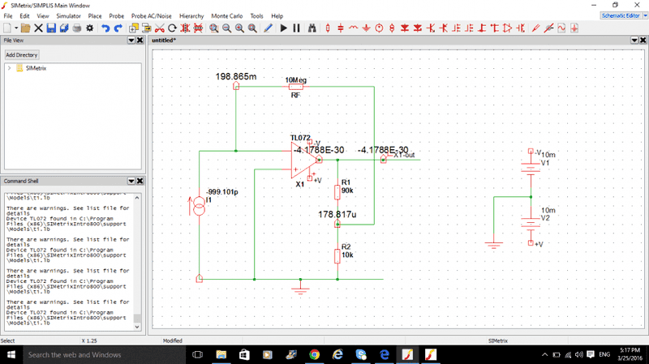Redo the last undone action

coord(118,28)
